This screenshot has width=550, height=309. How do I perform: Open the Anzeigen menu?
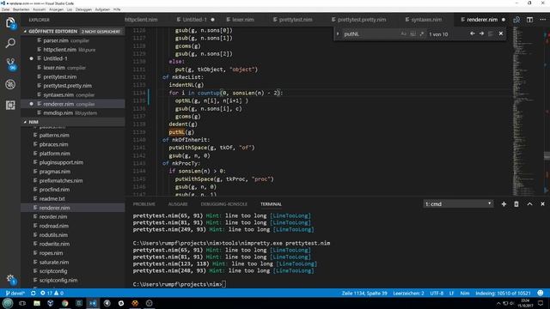tap(56, 9)
